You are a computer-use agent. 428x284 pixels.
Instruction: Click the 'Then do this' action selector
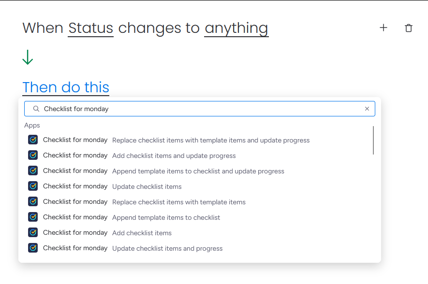(66, 87)
